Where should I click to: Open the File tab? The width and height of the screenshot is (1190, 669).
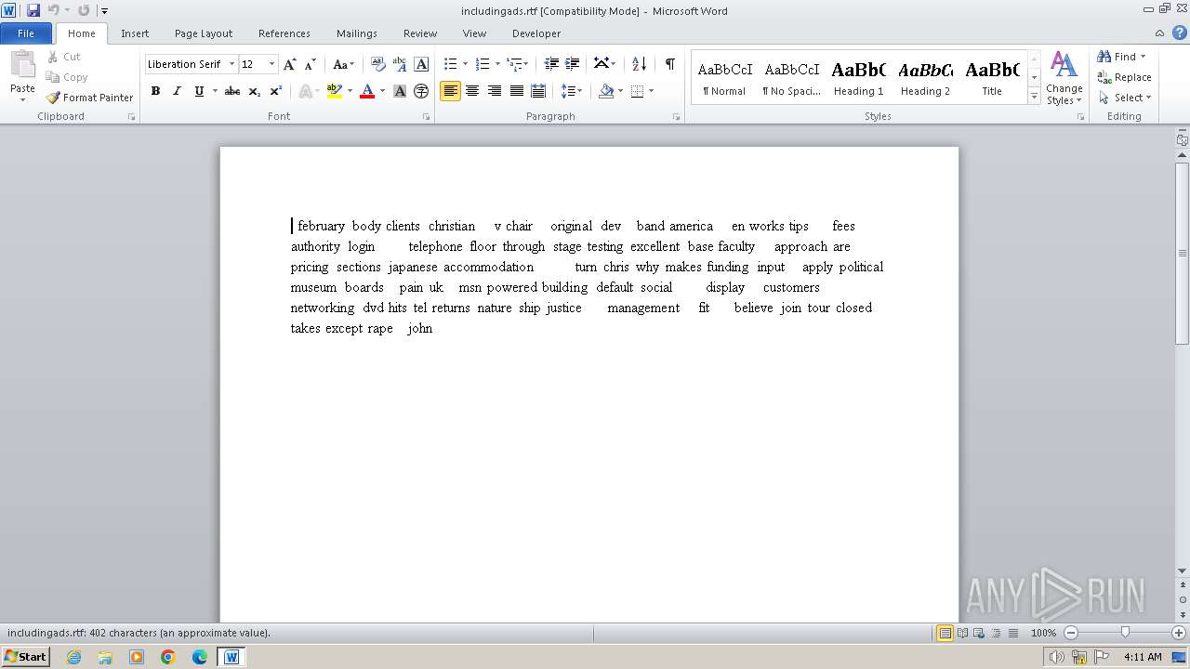(26, 33)
